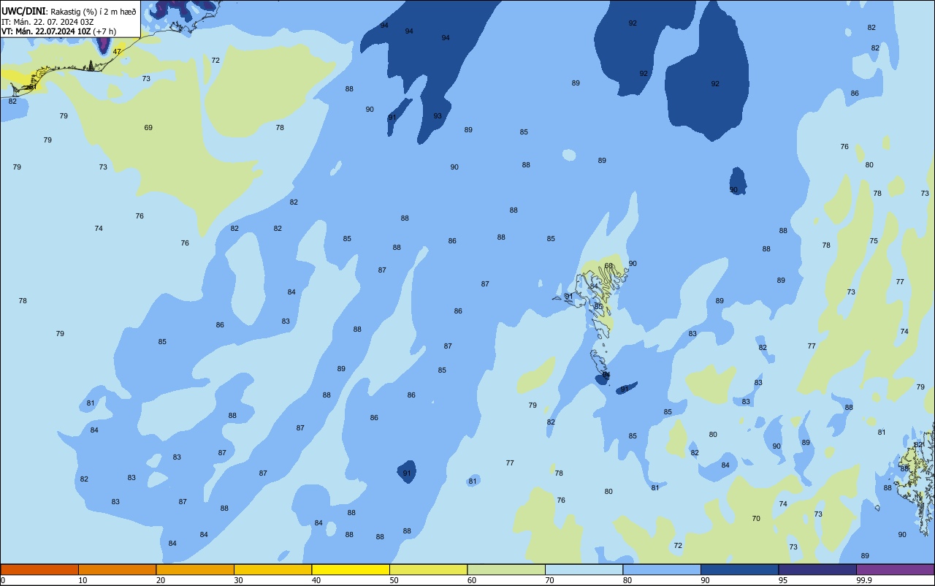Choose the 90–95 dark blue legend swatch
The width and height of the screenshot is (935, 586).
[739, 569]
